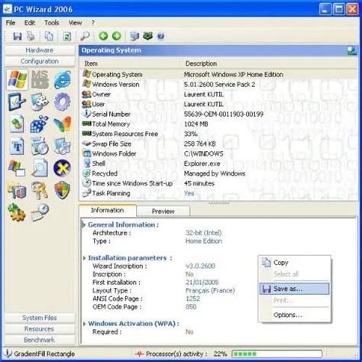Click the Description column header
The width and height of the screenshot is (362, 362).
269,63
